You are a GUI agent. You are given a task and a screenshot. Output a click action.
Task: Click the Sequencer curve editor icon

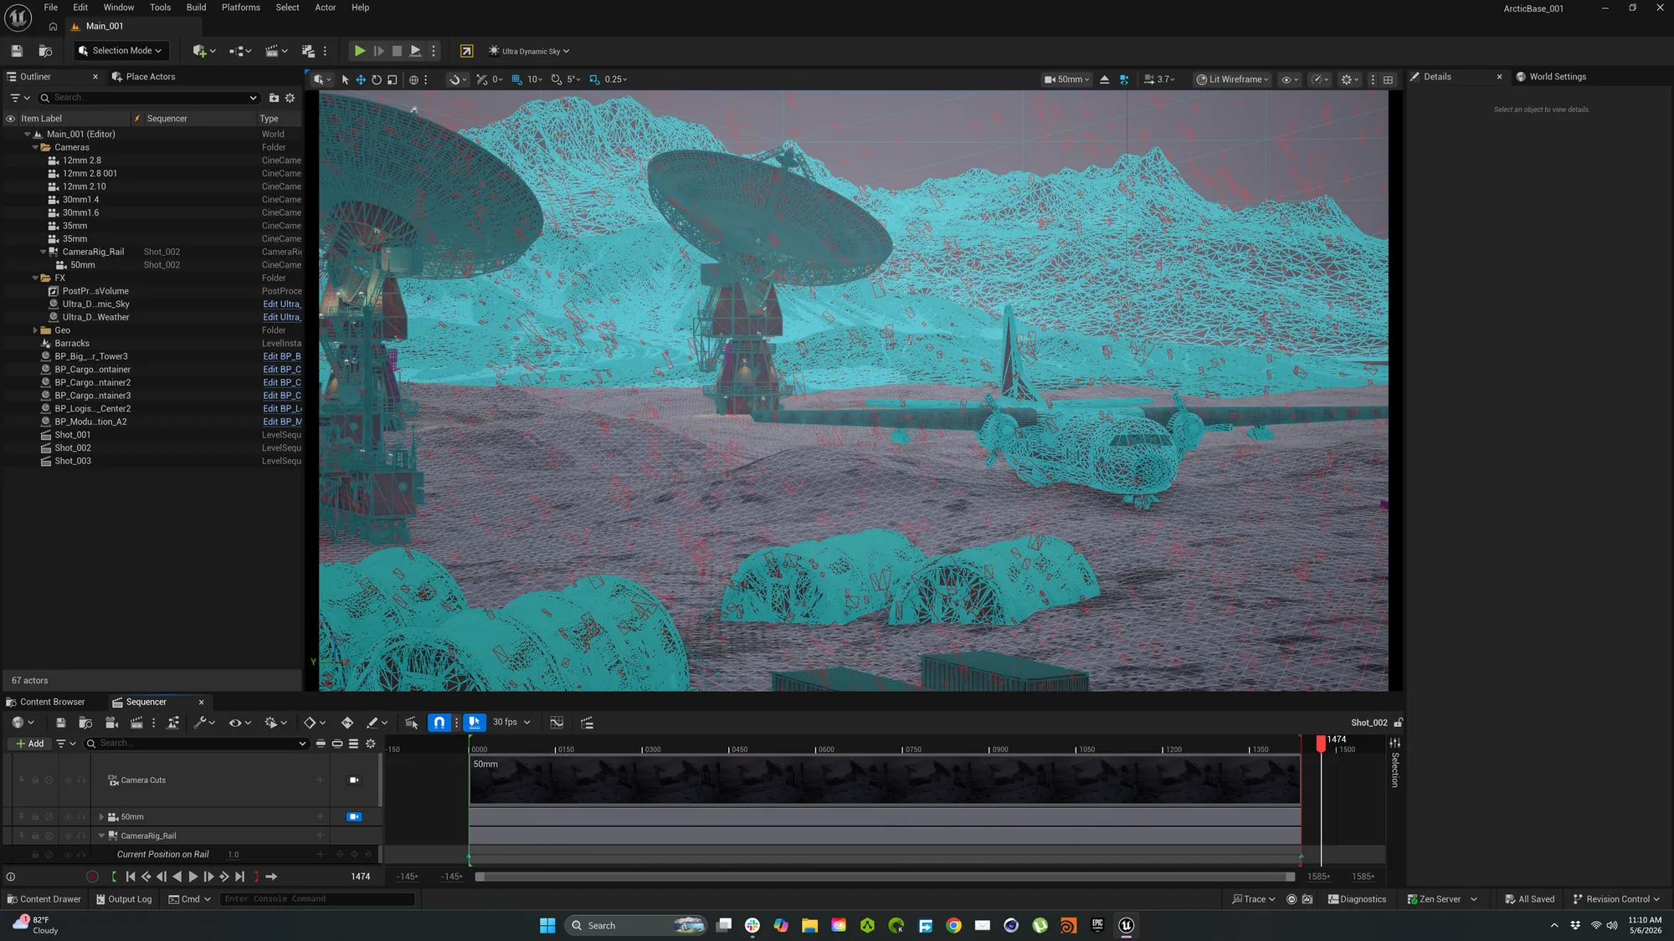pyautogui.click(x=557, y=723)
